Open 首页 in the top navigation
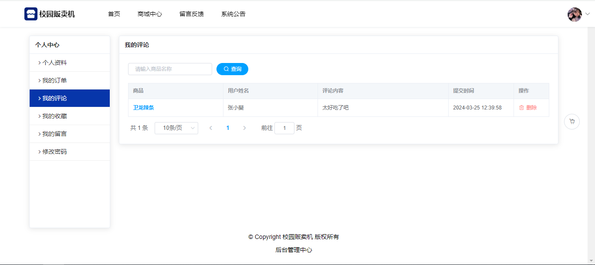This screenshot has height=265, width=595. click(x=114, y=14)
